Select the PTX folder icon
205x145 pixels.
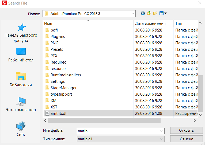47,56
